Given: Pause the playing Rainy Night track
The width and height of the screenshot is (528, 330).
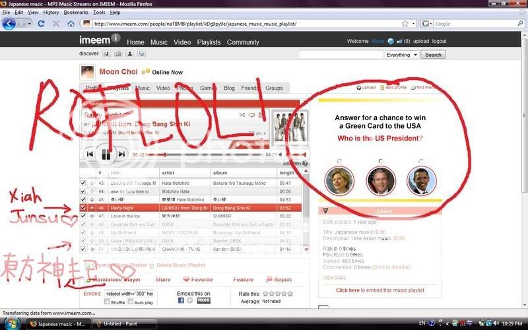Looking at the screenshot, I should [x=106, y=154].
